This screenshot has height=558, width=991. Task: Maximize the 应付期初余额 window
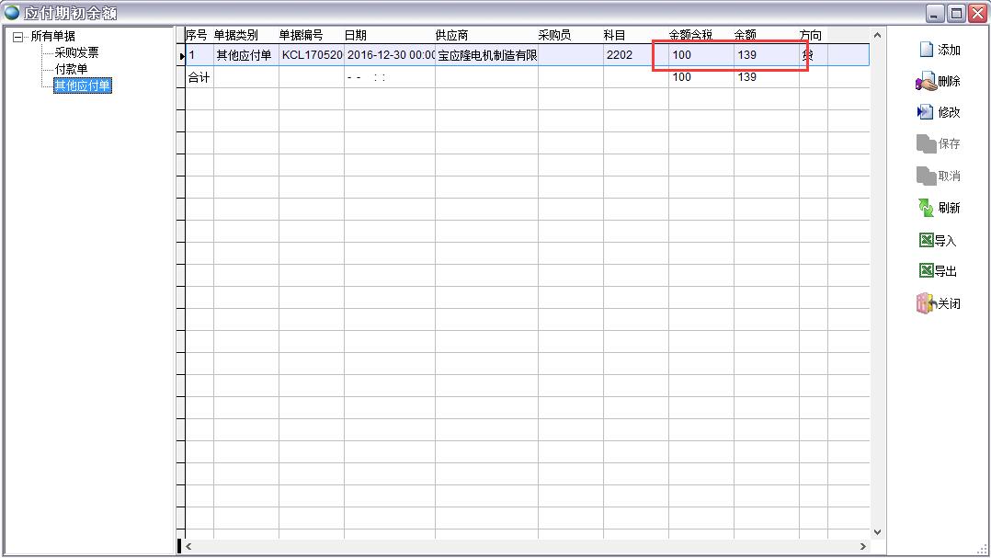tap(956, 13)
